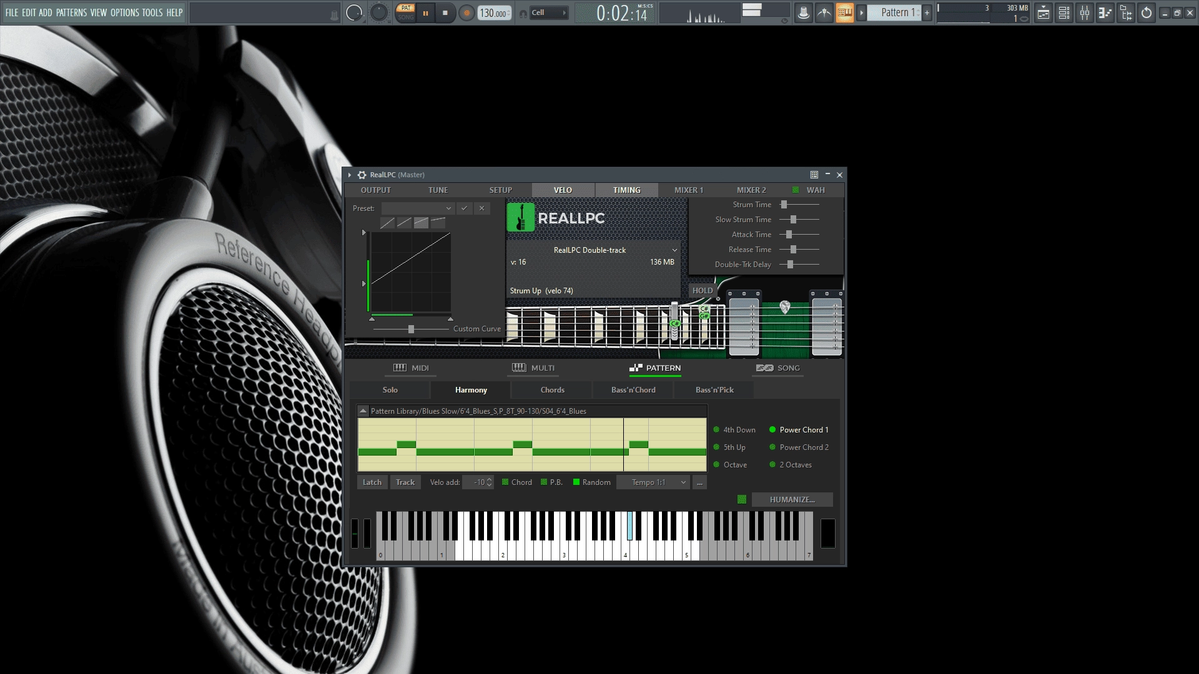Image resolution: width=1199 pixels, height=674 pixels.
Task: Open the RealLPC Double-track preset dropdown
Action: coord(593,250)
